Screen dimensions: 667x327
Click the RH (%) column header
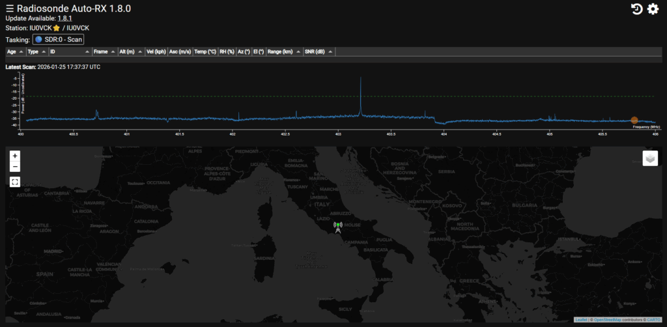pyautogui.click(x=227, y=51)
